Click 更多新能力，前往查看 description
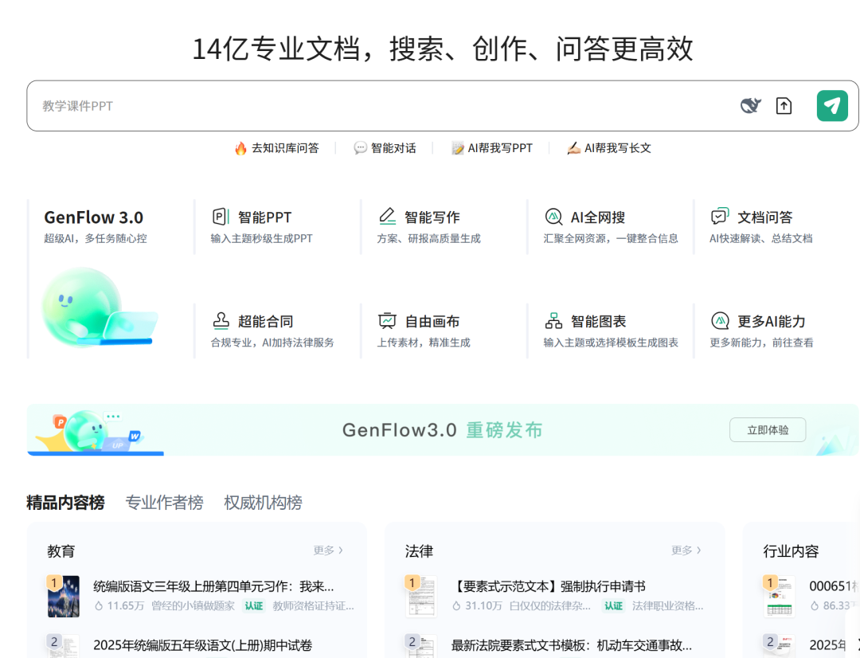 [761, 343]
